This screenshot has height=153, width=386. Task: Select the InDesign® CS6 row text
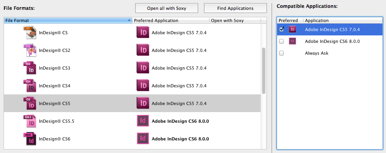click(x=55, y=139)
